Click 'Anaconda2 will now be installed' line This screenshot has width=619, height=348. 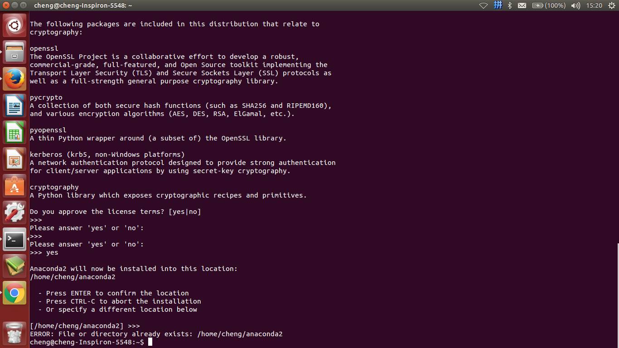pyautogui.click(x=134, y=269)
